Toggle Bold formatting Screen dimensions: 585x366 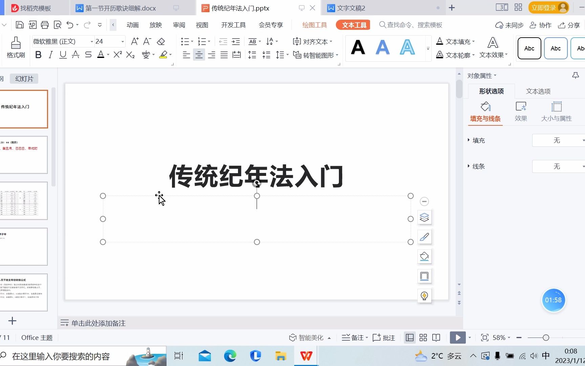pos(38,55)
